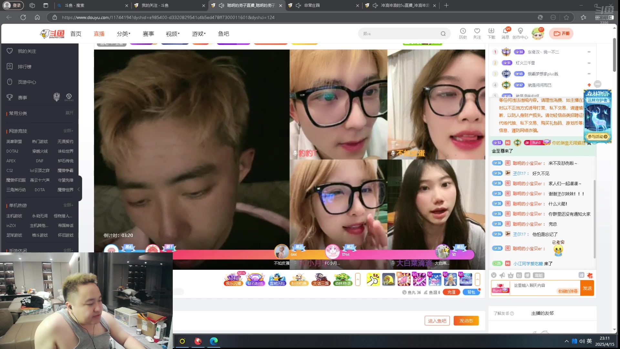Show all 单机热游 categories
620x349 pixels.
68,205
